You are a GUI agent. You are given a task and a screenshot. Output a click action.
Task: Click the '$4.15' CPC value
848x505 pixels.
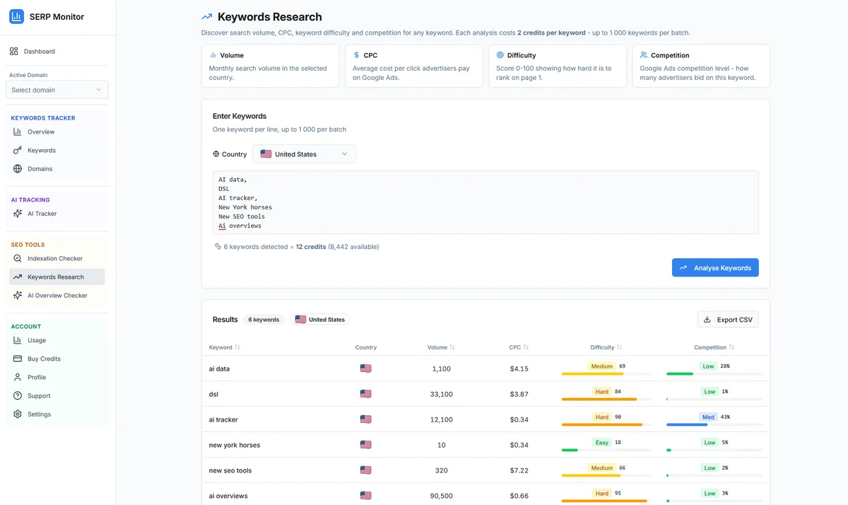point(519,368)
